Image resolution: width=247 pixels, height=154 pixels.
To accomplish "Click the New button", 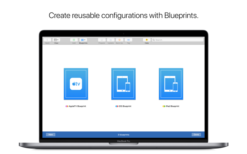I will click(51, 134).
